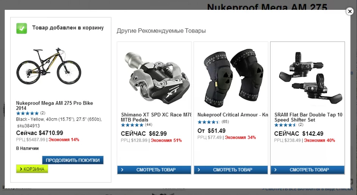Screen dimensions: 357x195
Task: Click SRAM shifter star rating icons
Action: pyautogui.click(x=285, y=125)
